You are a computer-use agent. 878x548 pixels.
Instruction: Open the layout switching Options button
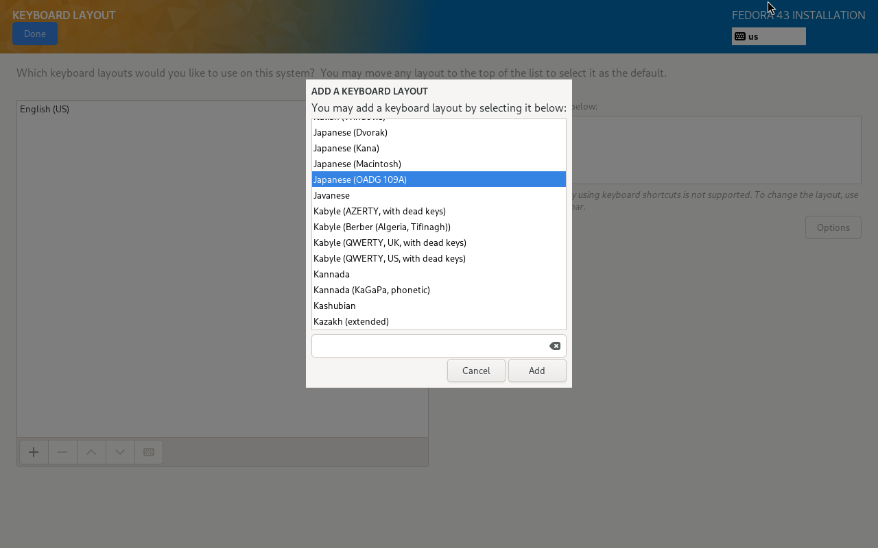[833, 227]
